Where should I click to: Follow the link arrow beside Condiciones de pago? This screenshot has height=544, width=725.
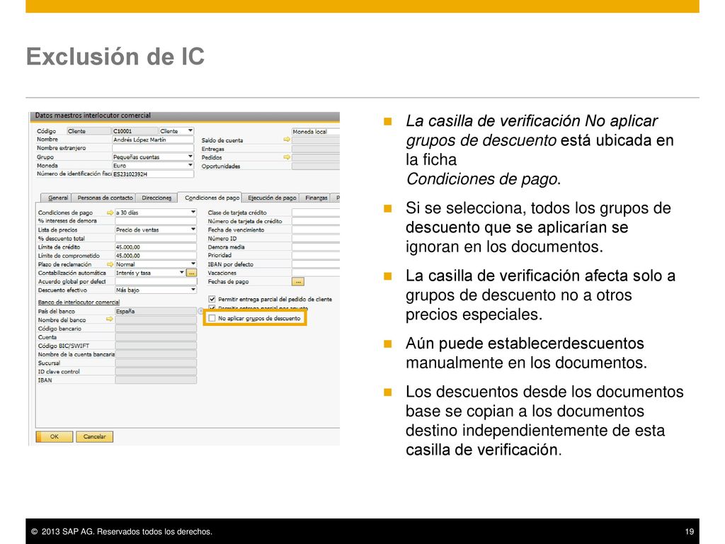tap(110, 212)
